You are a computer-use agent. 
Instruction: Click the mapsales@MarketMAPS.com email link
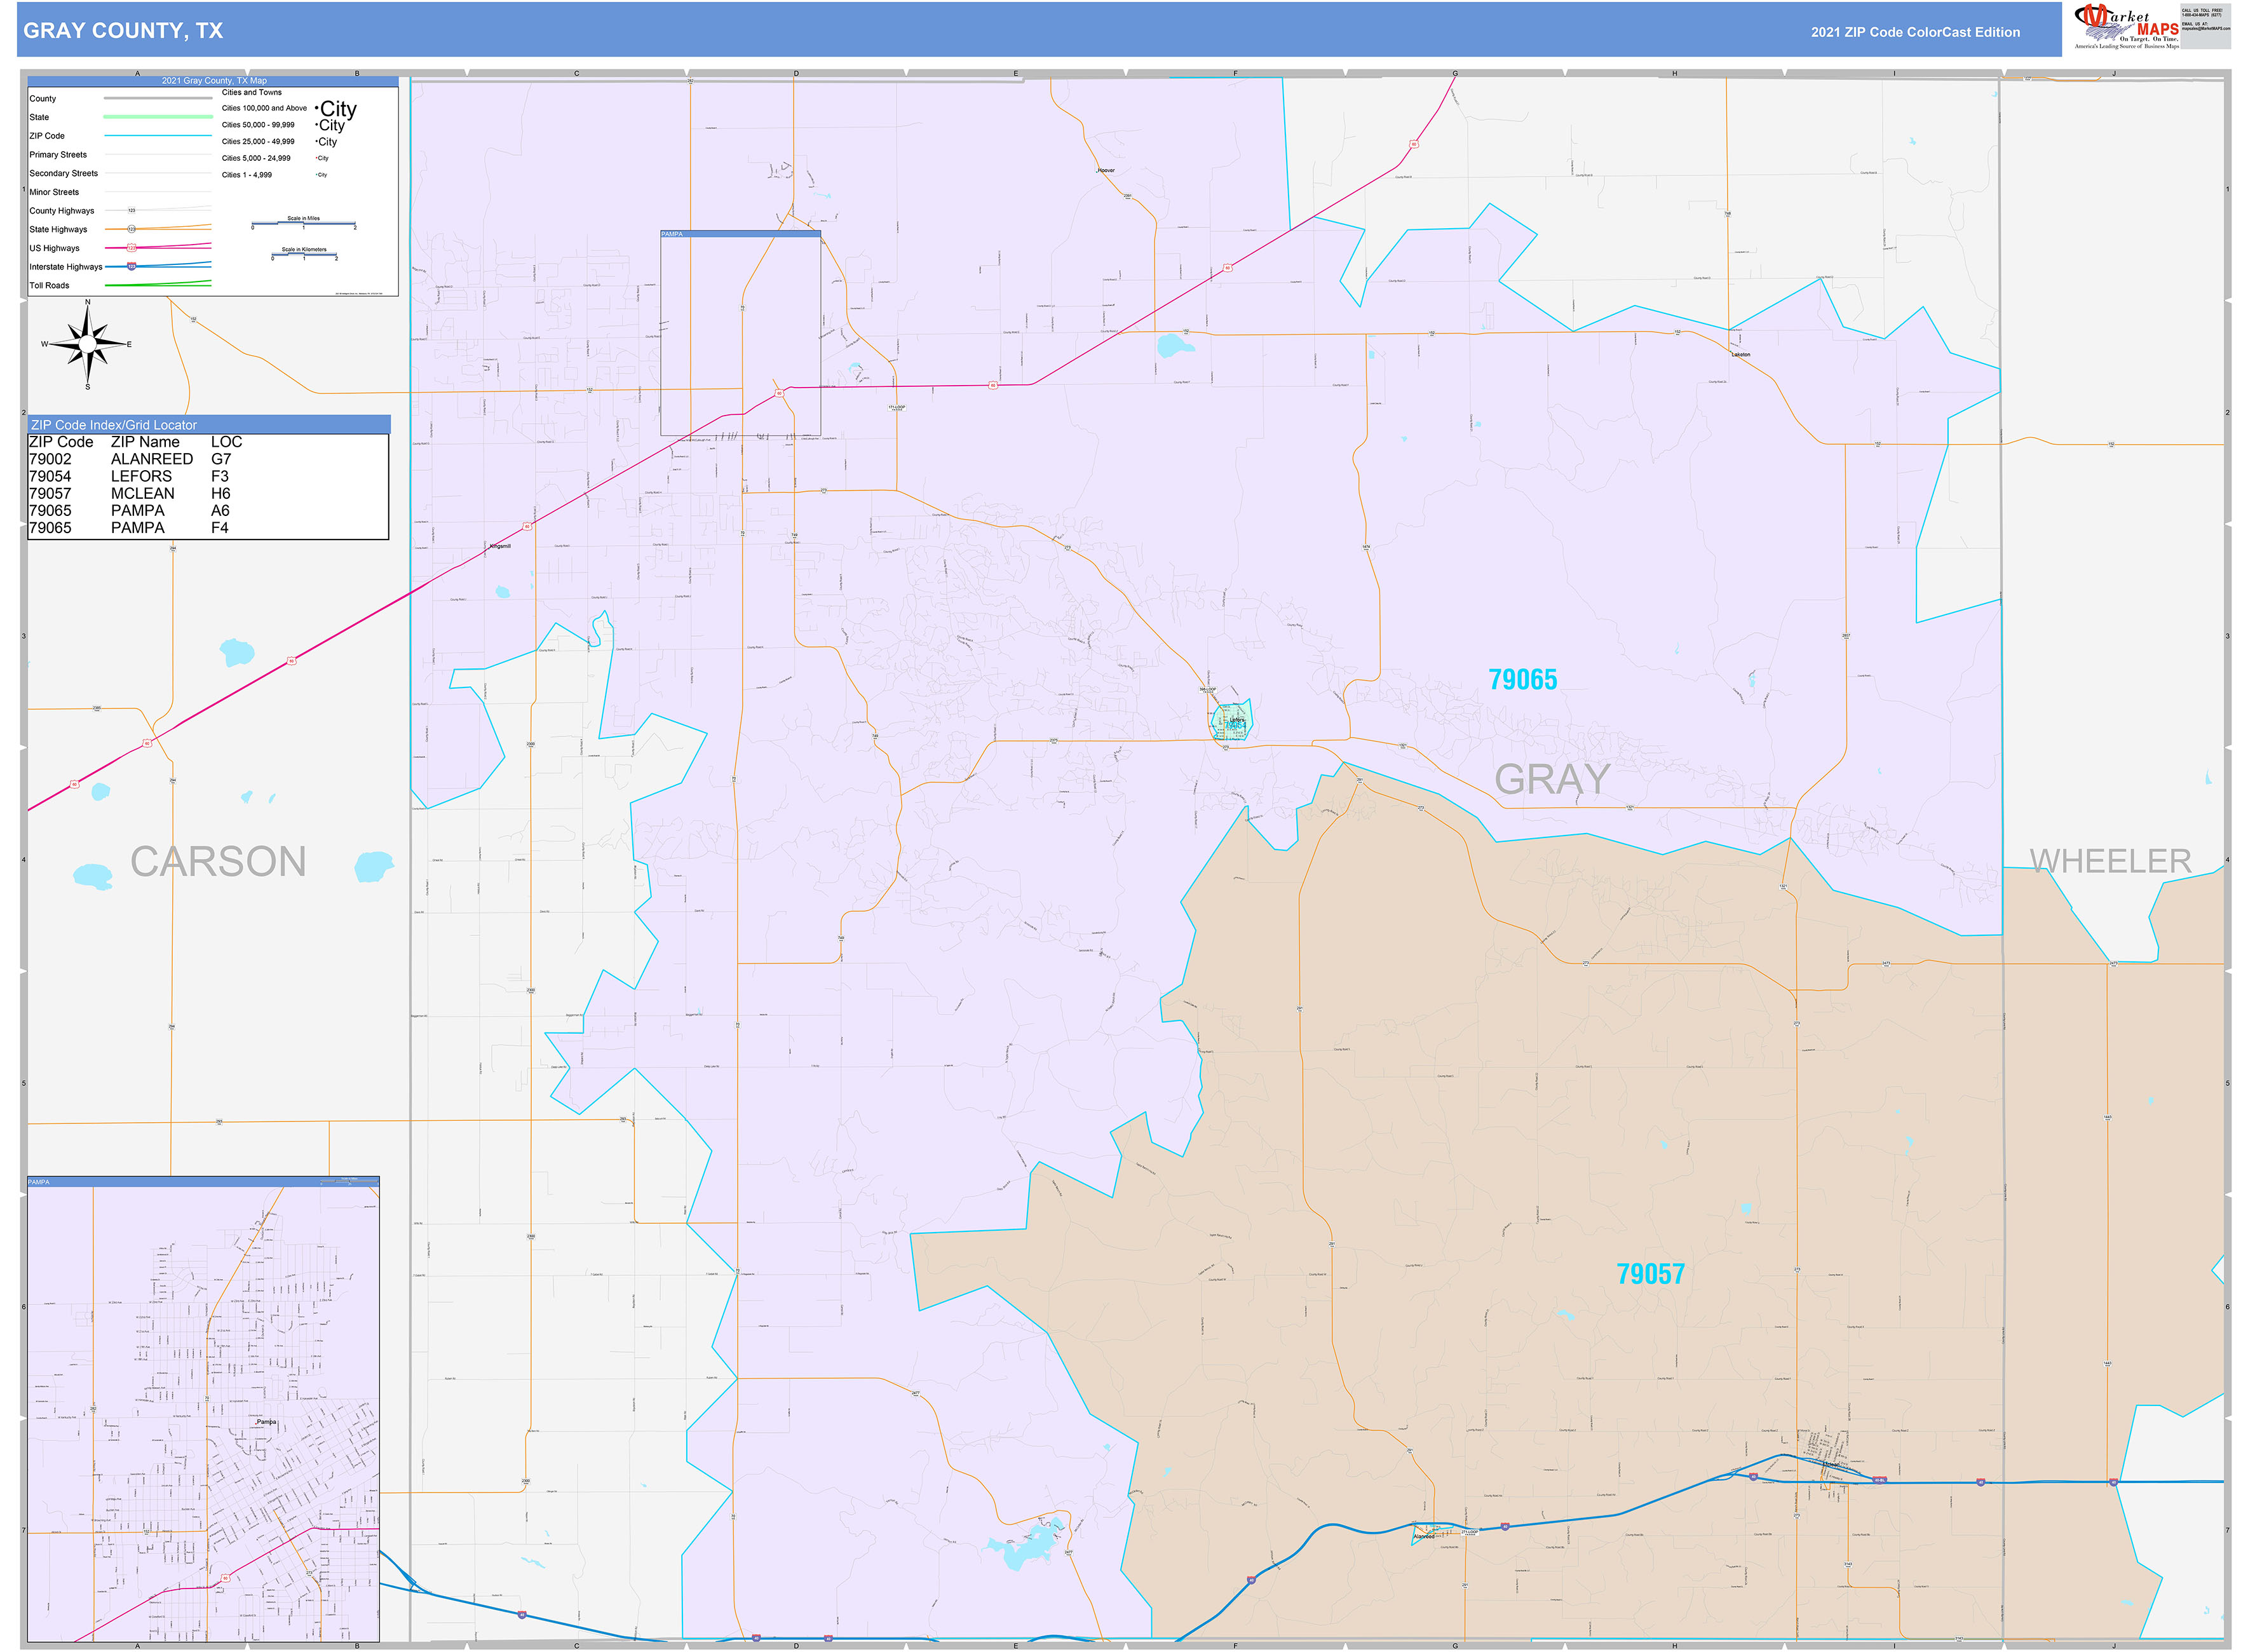point(2206,29)
